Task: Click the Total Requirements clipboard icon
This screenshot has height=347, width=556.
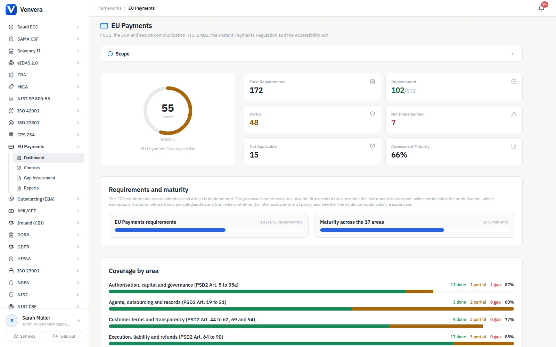Action: (x=373, y=82)
